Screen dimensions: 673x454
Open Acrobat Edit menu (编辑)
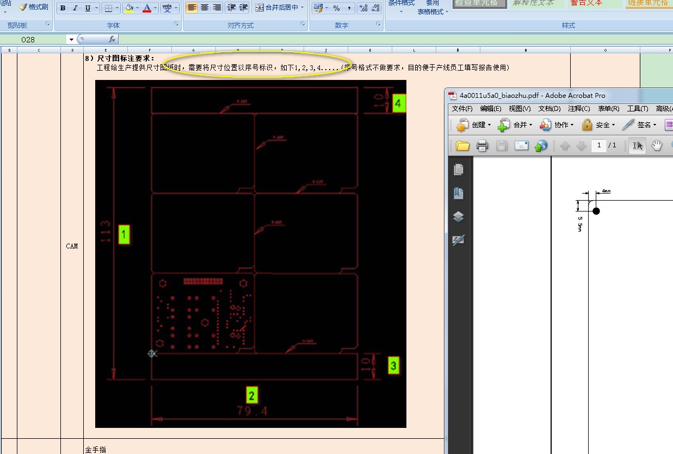[x=491, y=109]
